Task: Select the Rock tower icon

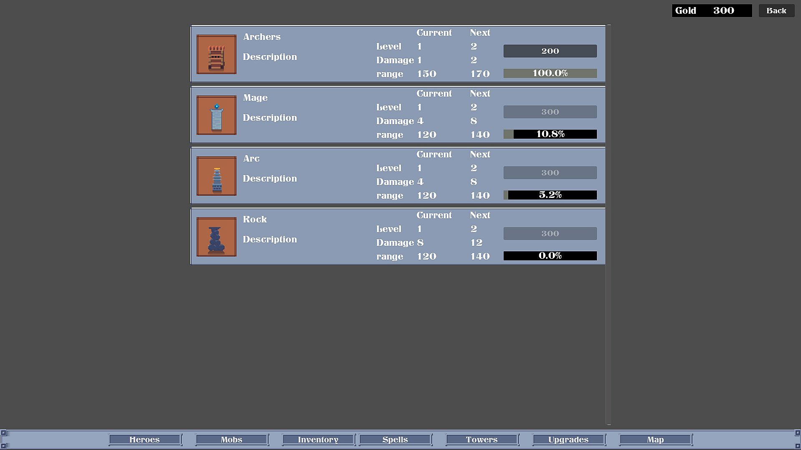Action: click(216, 237)
